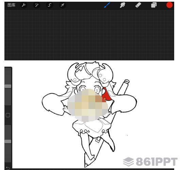The height and width of the screenshot is (170, 181).
Task: Select the Eraser tool
Action: (x=138, y=5)
